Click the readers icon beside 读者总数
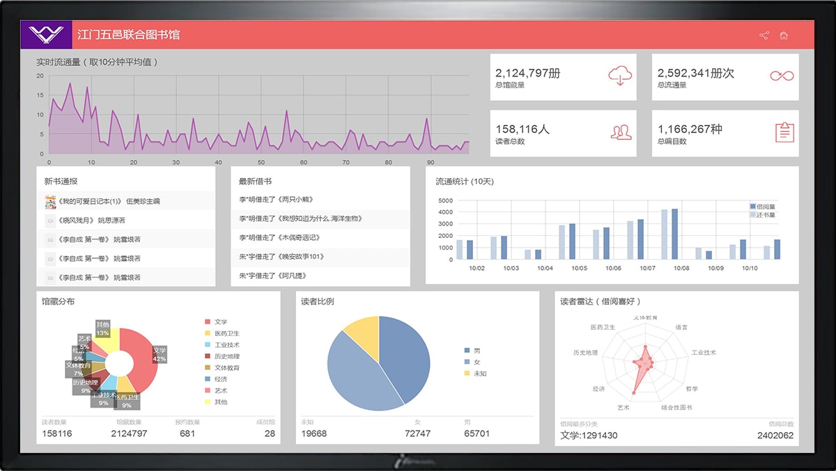This screenshot has width=836, height=471. (620, 131)
